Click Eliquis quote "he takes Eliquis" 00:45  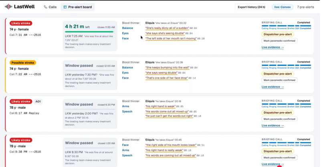(164, 140)
